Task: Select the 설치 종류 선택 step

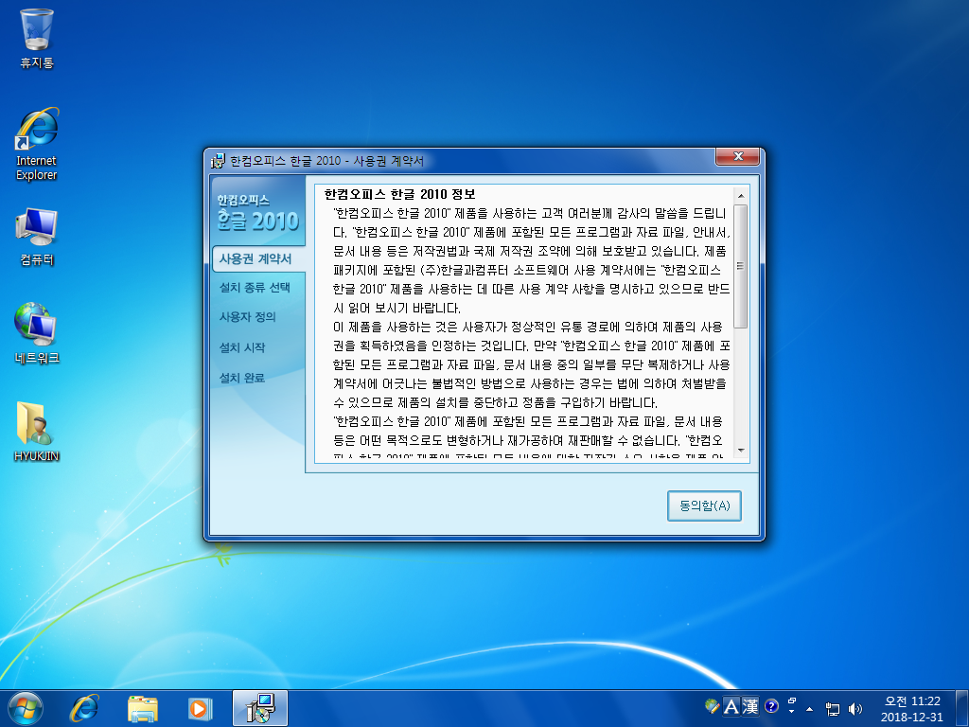Action: 255,288
